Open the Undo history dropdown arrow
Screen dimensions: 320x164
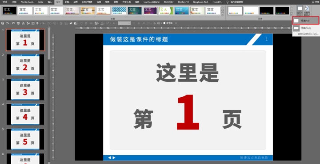(x=10, y=23)
